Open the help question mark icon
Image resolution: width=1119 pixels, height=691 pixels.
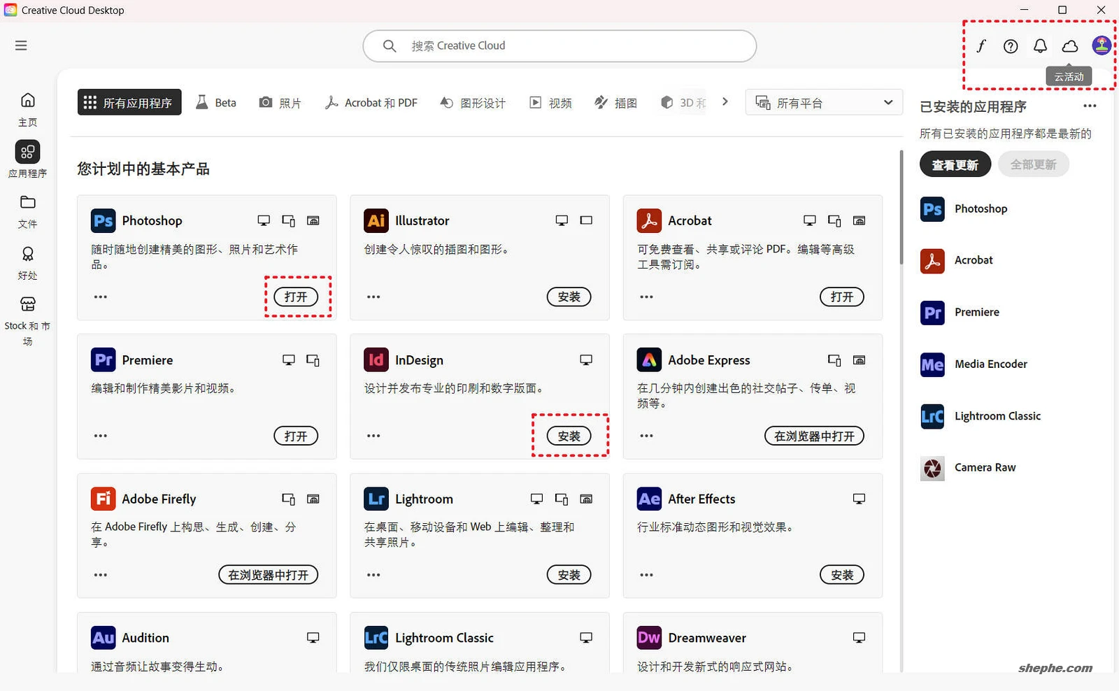[x=1011, y=46]
